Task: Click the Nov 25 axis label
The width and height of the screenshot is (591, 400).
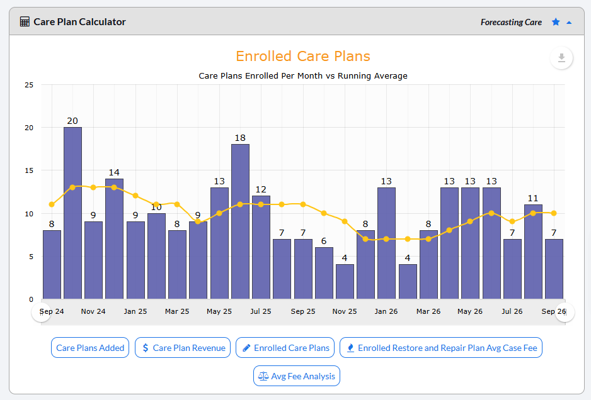Action: 345,311
